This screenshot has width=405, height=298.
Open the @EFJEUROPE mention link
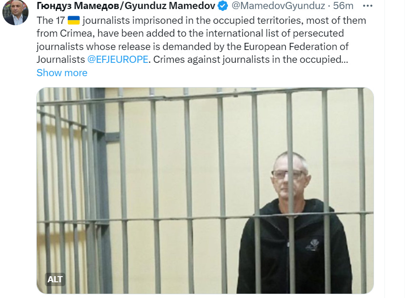[118, 60]
